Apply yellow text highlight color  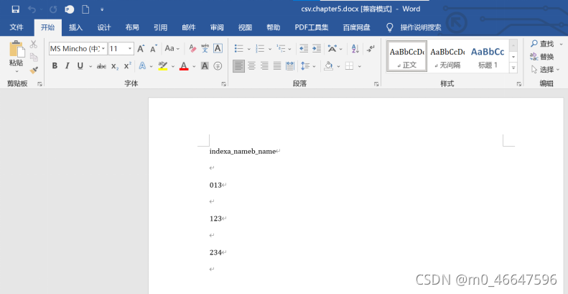point(163,66)
